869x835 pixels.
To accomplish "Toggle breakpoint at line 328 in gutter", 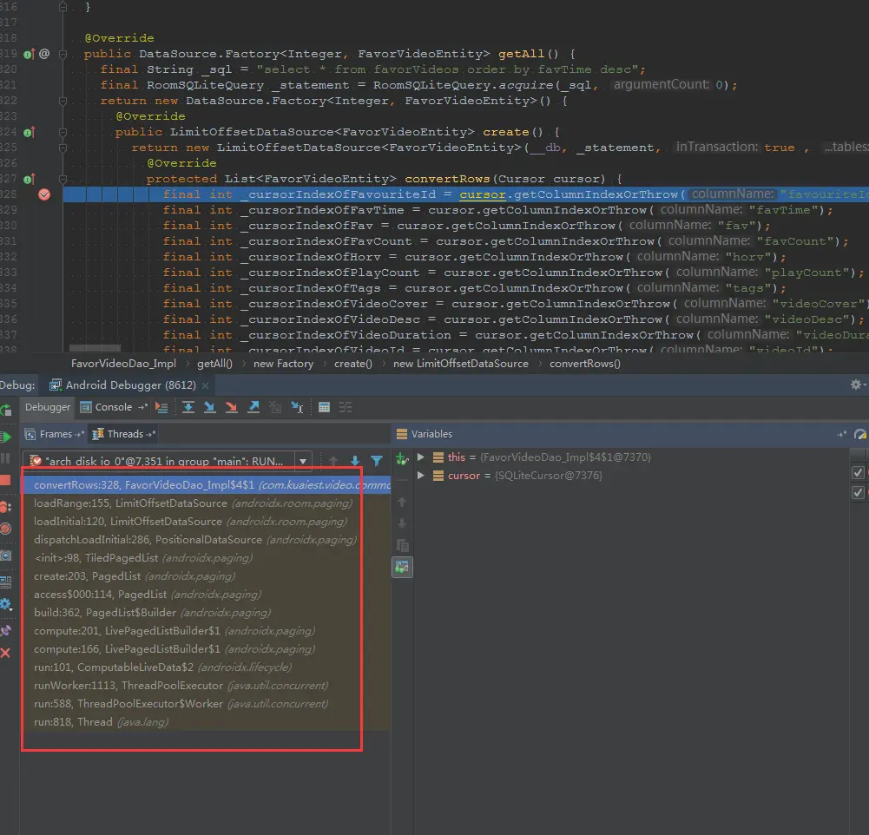I will pos(44,194).
